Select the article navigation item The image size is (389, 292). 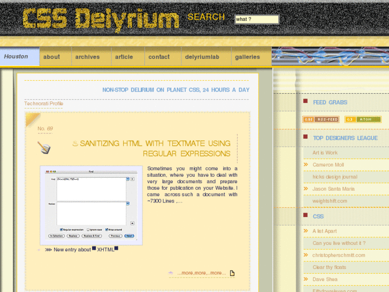(128, 57)
